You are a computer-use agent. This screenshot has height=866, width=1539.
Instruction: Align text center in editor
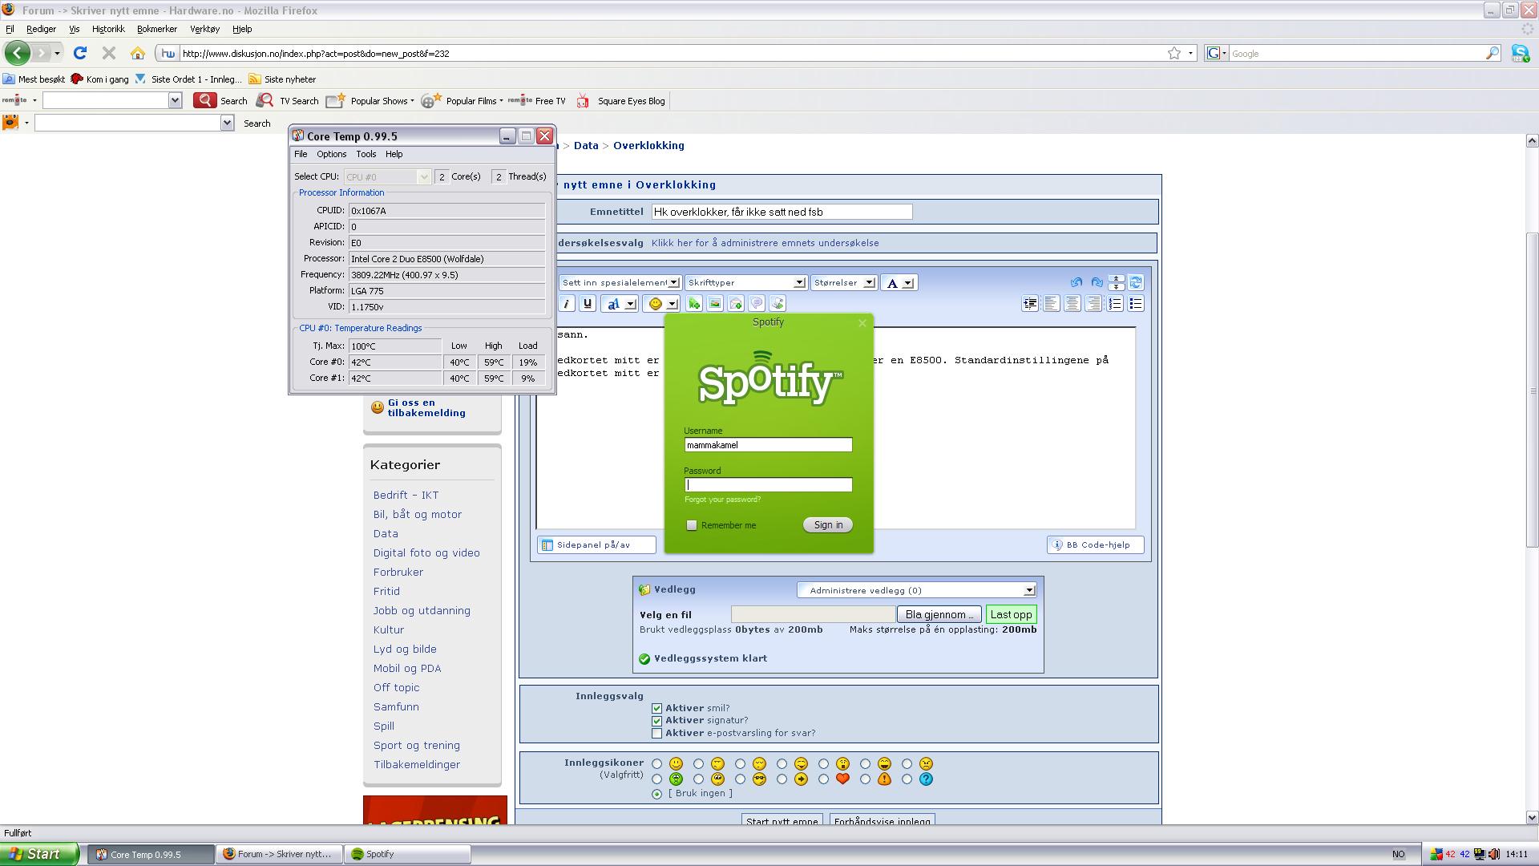[1072, 304]
